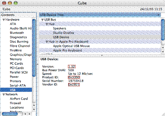
Task: Collapse the Hardware category triangle
Action: coord(4,20)
